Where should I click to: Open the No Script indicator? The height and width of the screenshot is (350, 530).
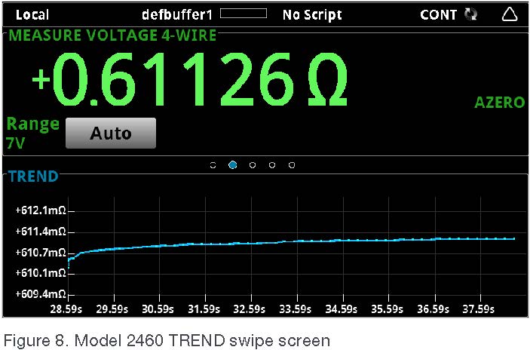[312, 14]
